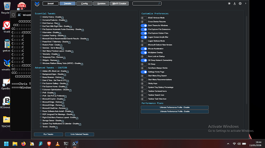Click the Run Tweaks button
The image size is (265, 148).
click(x=48, y=134)
